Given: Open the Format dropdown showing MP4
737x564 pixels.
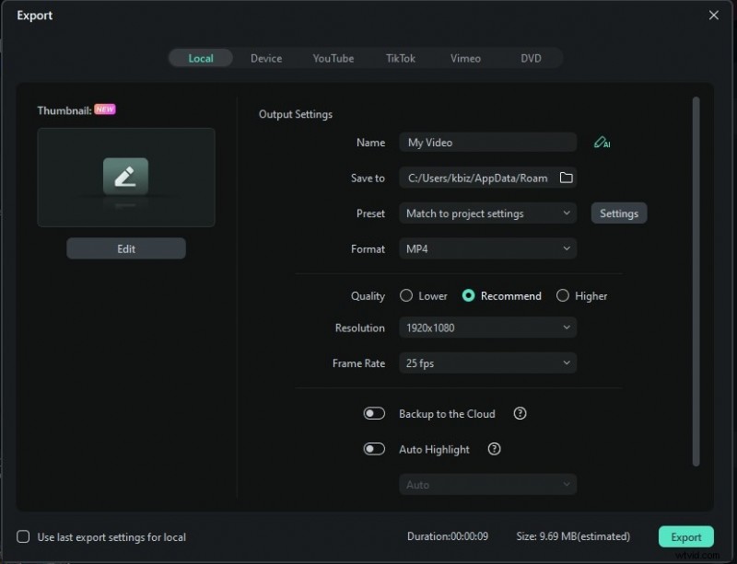Looking at the screenshot, I should coord(487,248).
